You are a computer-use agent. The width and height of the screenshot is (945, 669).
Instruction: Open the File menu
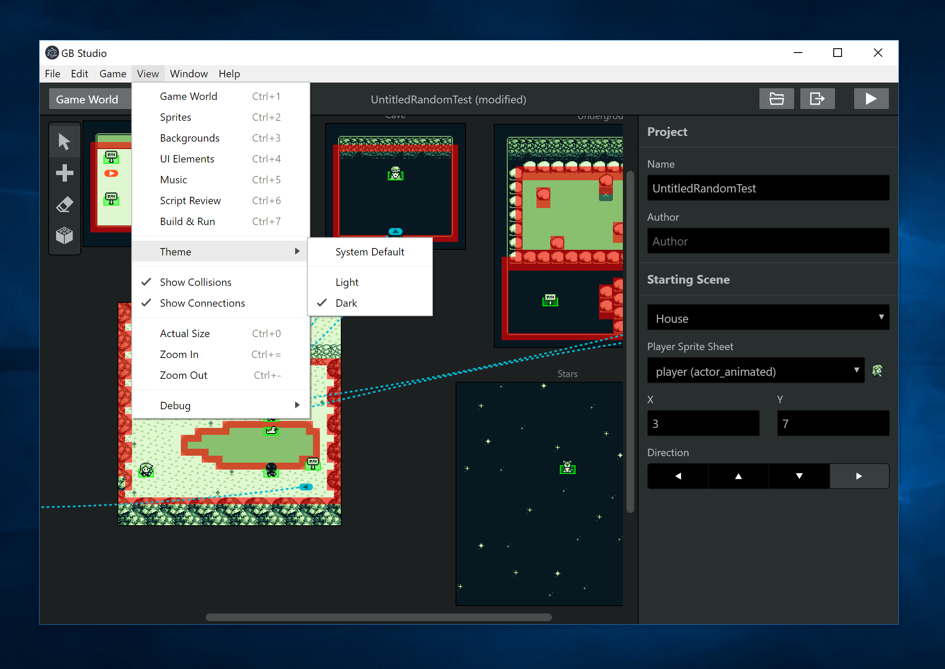click(x=53, y=74)
